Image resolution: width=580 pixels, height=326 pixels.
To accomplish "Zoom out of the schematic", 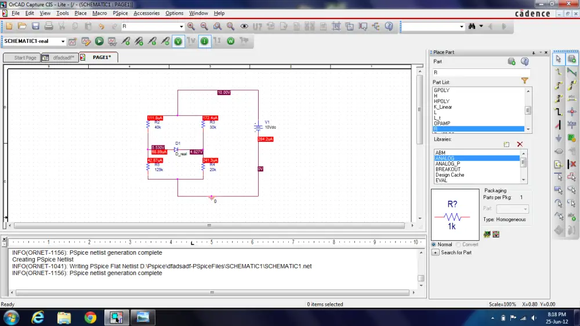I will click(204, 26).
